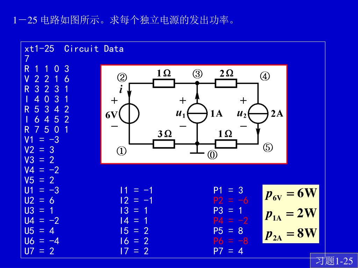Click the node voltage 'V1 = -3'
The width and height of the screenshot is (358, 268).
point(42,140)
